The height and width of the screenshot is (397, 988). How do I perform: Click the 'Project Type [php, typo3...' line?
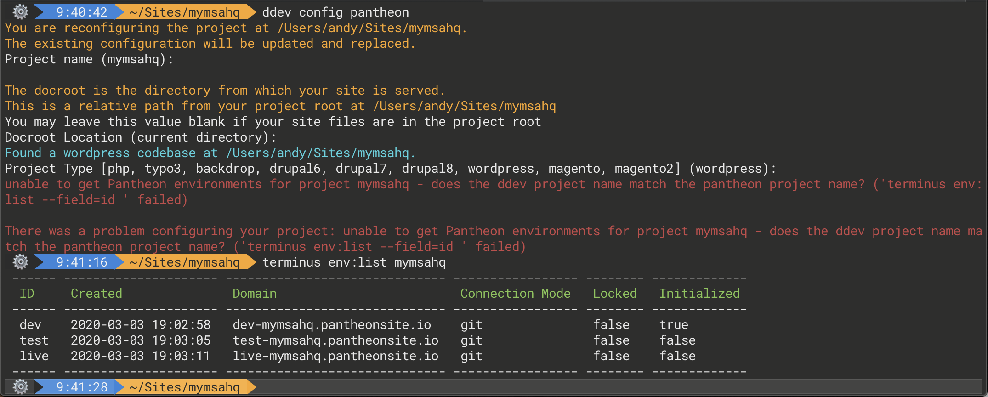[391, 169]
